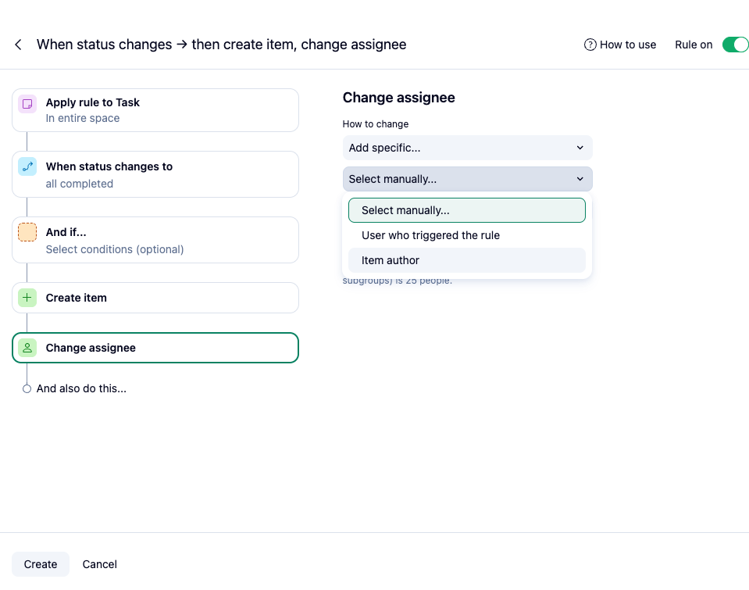Toggle the Rule on switch
749x590 pixels.
point(735,45)
